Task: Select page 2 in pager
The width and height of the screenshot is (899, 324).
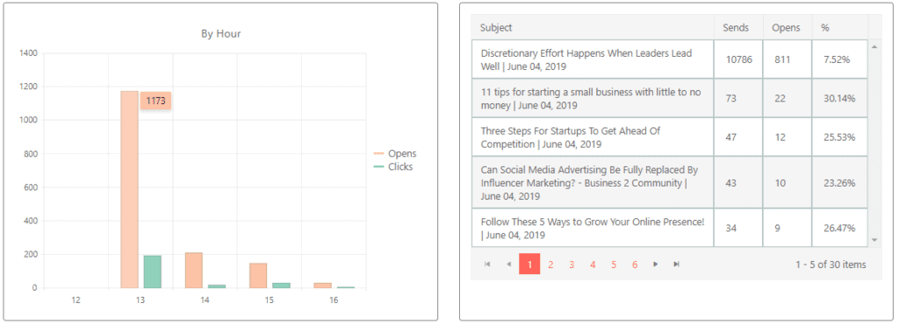Action: (550, 264)
